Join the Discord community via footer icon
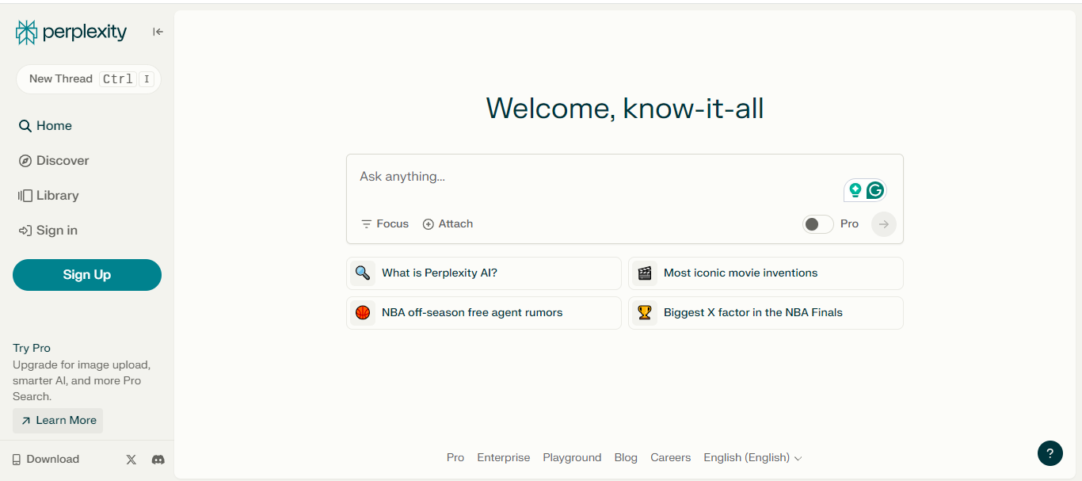The image size is (1082, 481). click(158, 459)
